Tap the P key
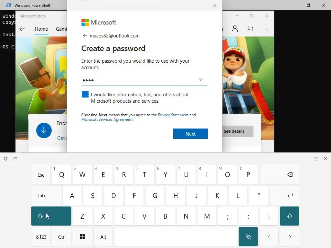 [x=248, y=175]
